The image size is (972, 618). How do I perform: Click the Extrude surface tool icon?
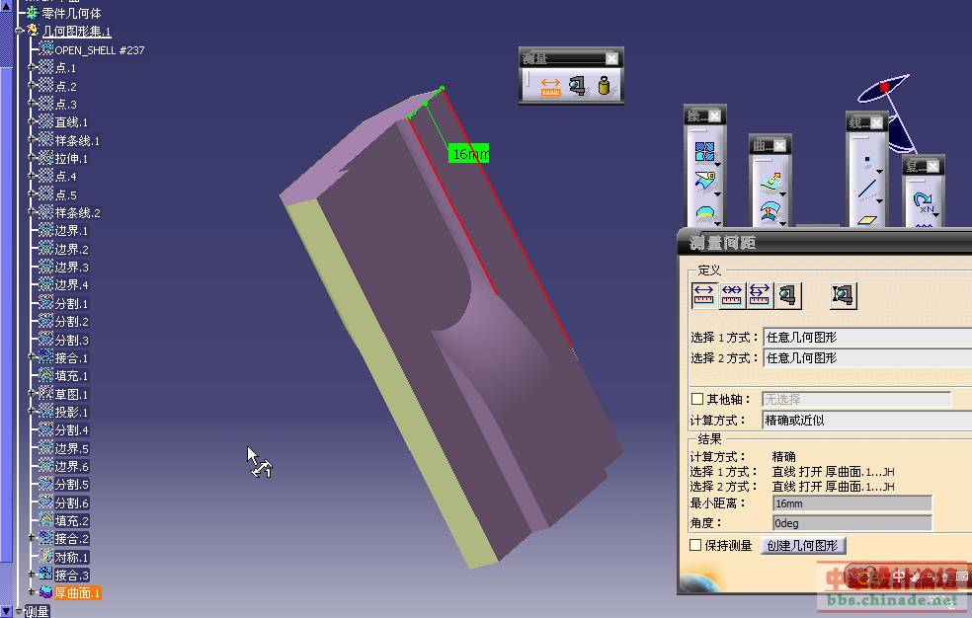tap(769, 182)
